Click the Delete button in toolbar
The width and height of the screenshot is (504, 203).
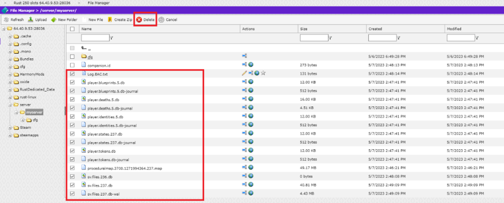(145, 20)
